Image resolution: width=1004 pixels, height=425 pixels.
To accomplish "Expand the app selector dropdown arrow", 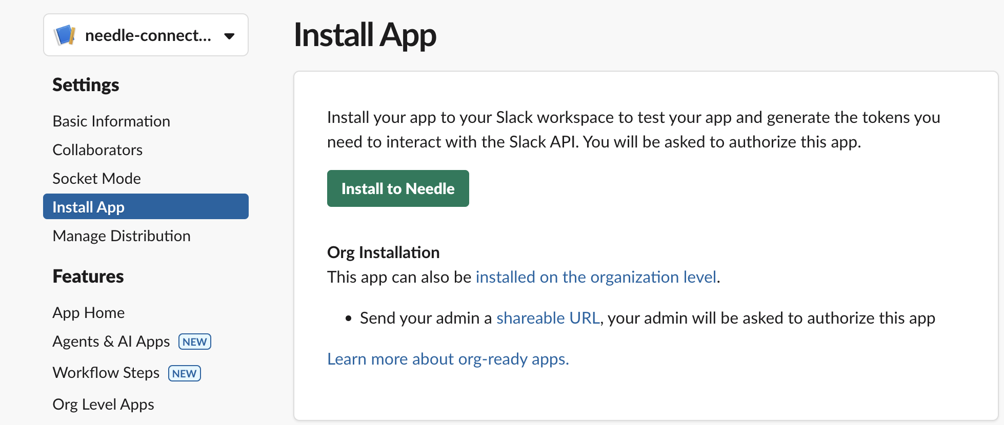I will coord(229,36).
